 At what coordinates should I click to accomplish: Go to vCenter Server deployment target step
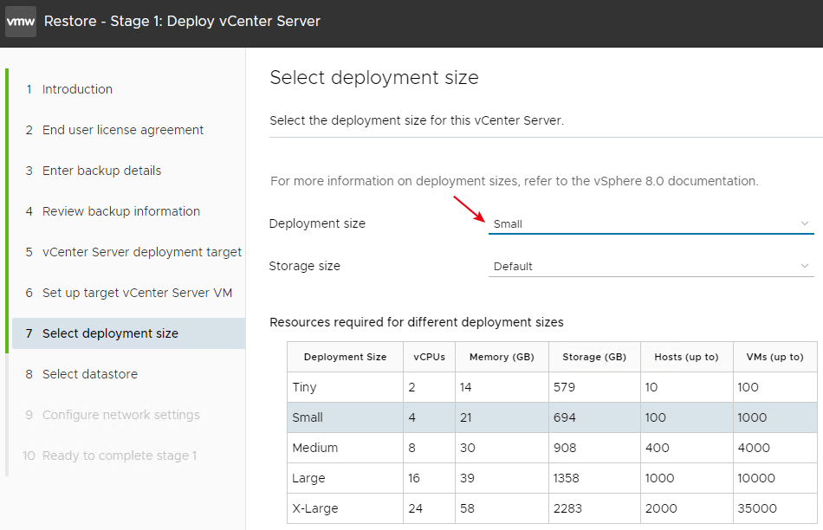(142, 252)
